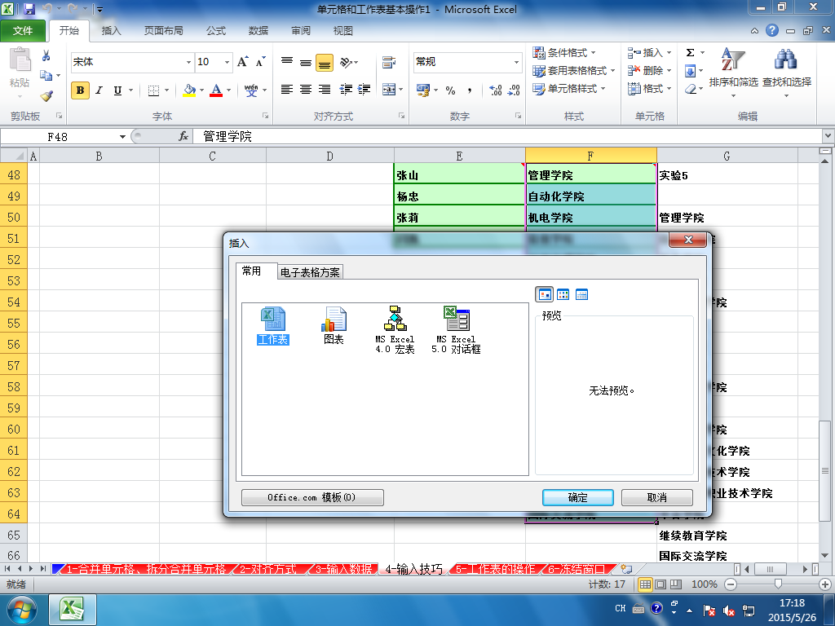The image size is (835, 626).
Task: Select the 图表 chart icon in dialog
Action: coord(334,325)
